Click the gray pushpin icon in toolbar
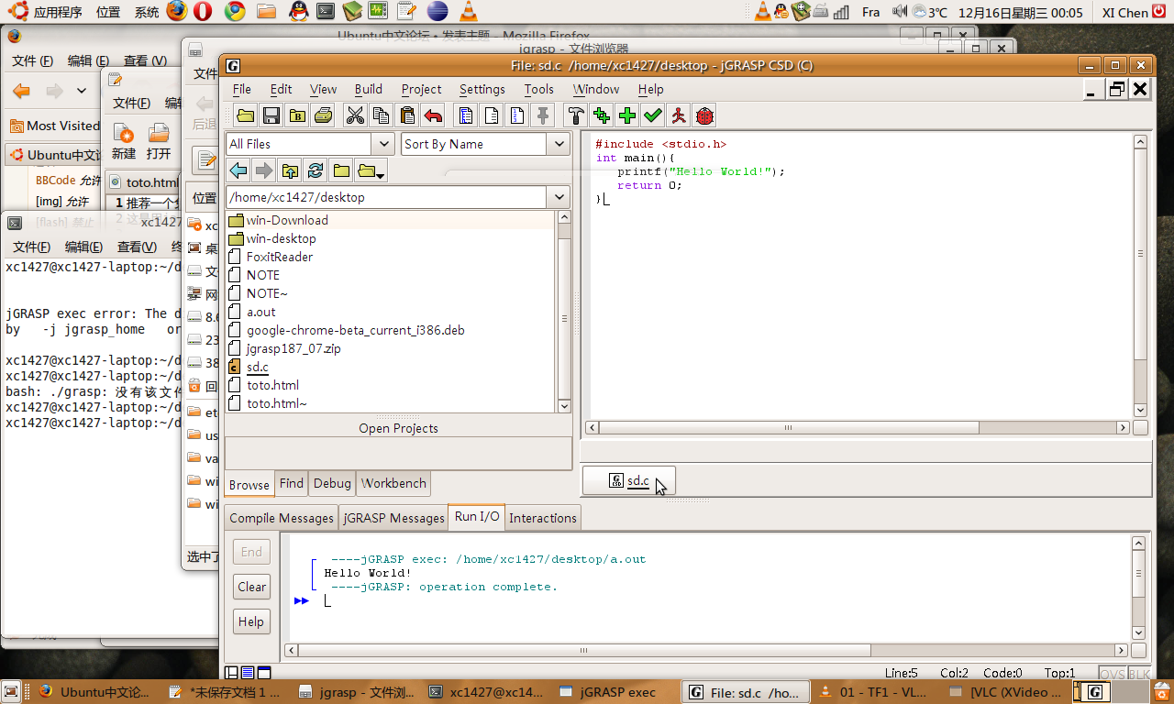 [543, 115]
